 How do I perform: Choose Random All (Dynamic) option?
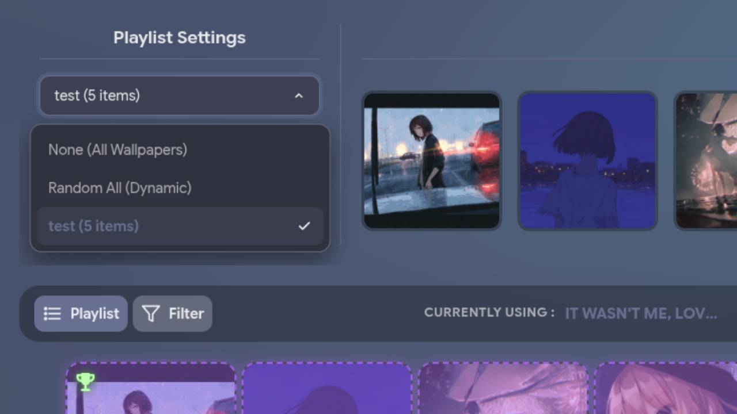(180, 188)
